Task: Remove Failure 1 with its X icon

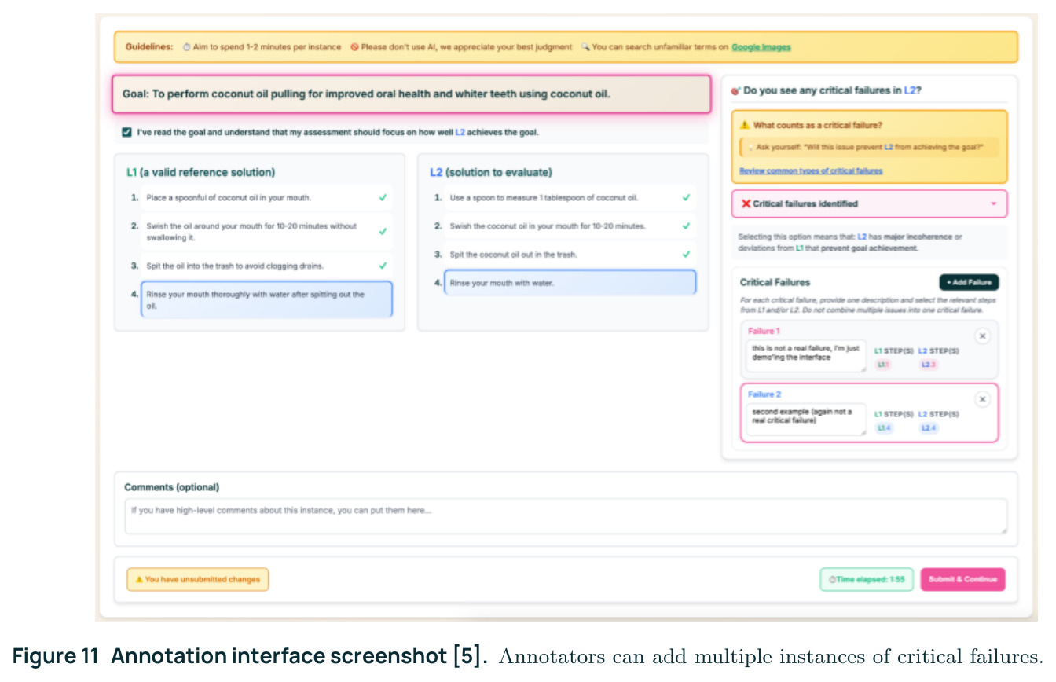Action: point(982,335)
